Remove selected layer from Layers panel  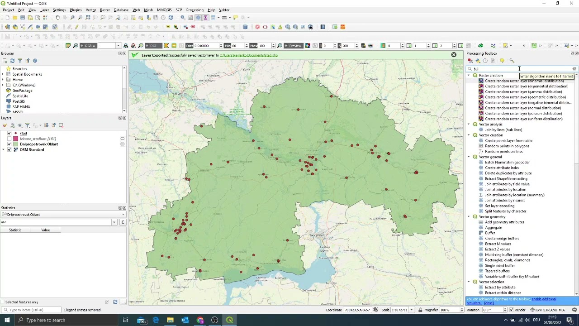[61, 125]
